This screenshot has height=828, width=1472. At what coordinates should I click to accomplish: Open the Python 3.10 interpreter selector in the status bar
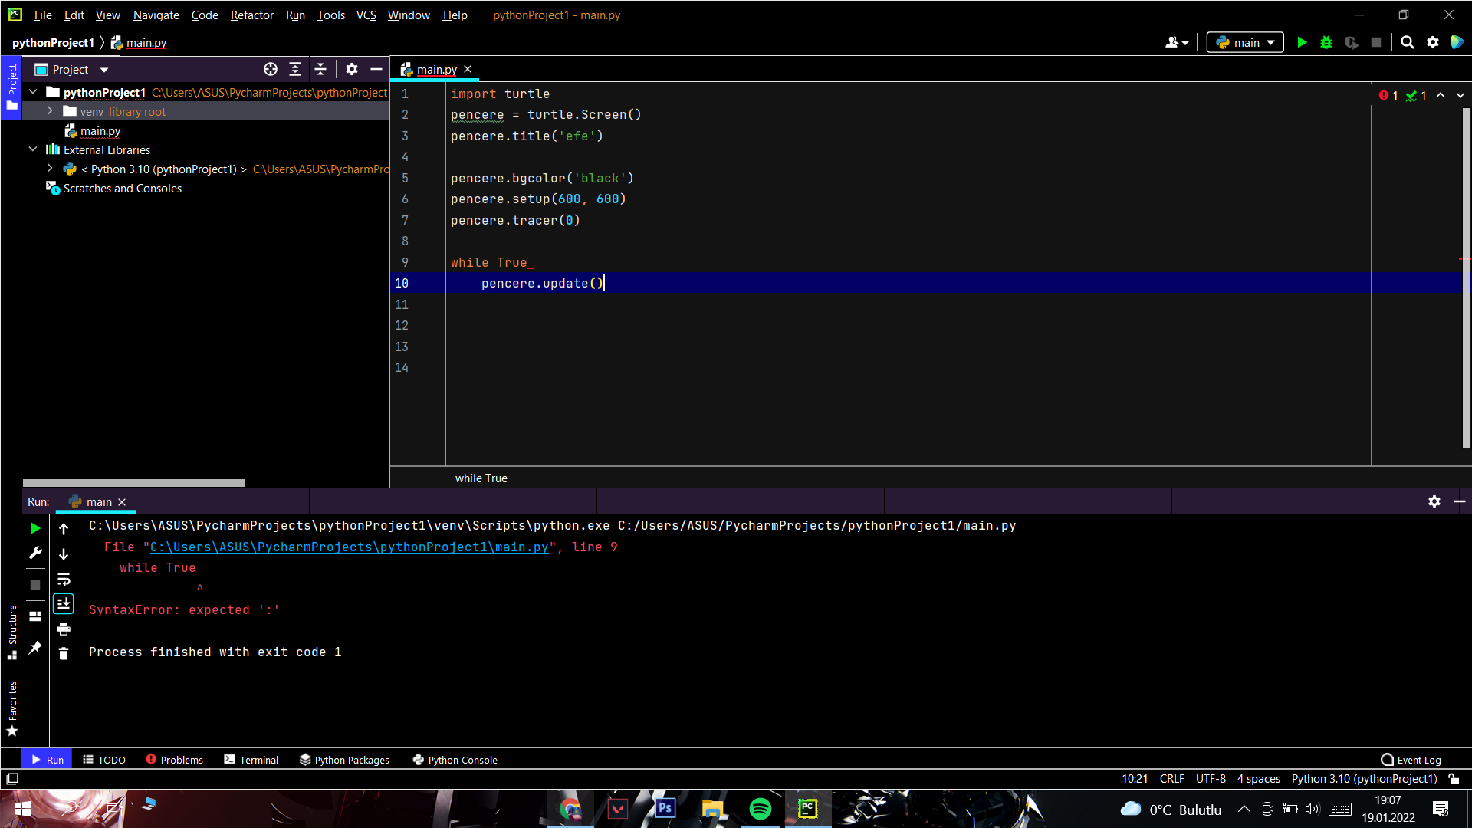[x=1364, y=779]
